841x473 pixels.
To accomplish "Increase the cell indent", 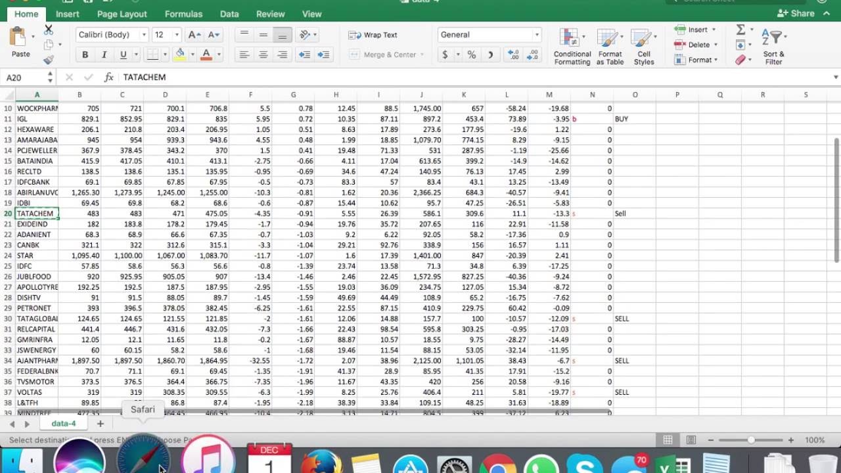I will click(323, 55).
